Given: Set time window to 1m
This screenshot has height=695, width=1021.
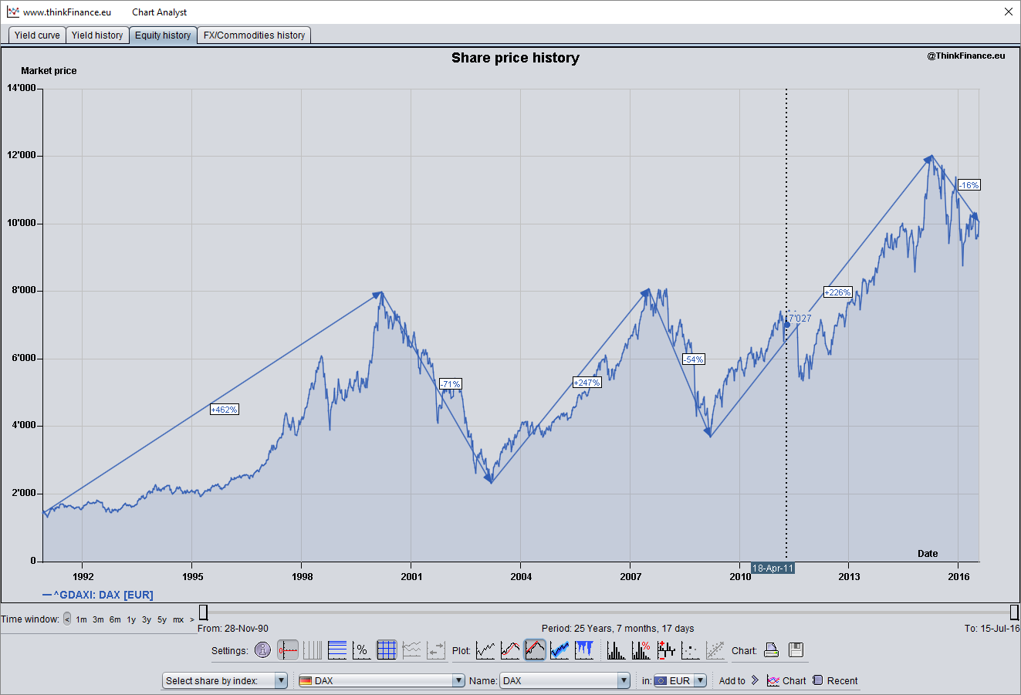Looking at the screenshot, I should click(x=82, y=619).
